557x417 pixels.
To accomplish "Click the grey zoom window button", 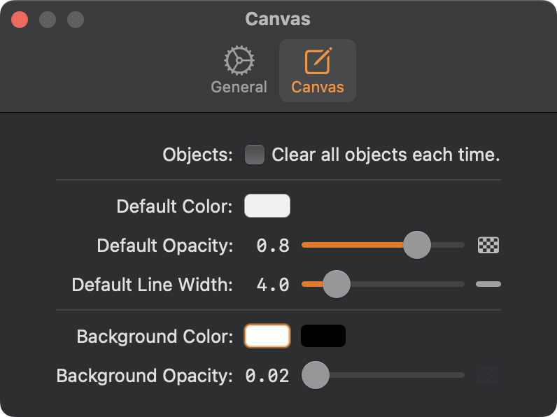I will coord(75,19).
